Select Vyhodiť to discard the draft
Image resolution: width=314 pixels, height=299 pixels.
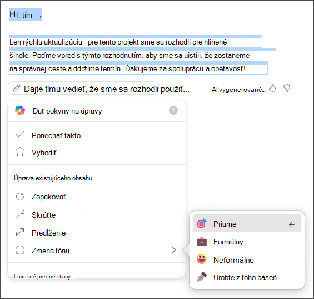tap(97, 153)
